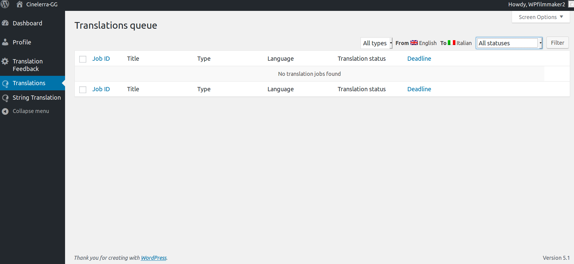Click the Collapse menu arrow icon

[x=5, y=111]
